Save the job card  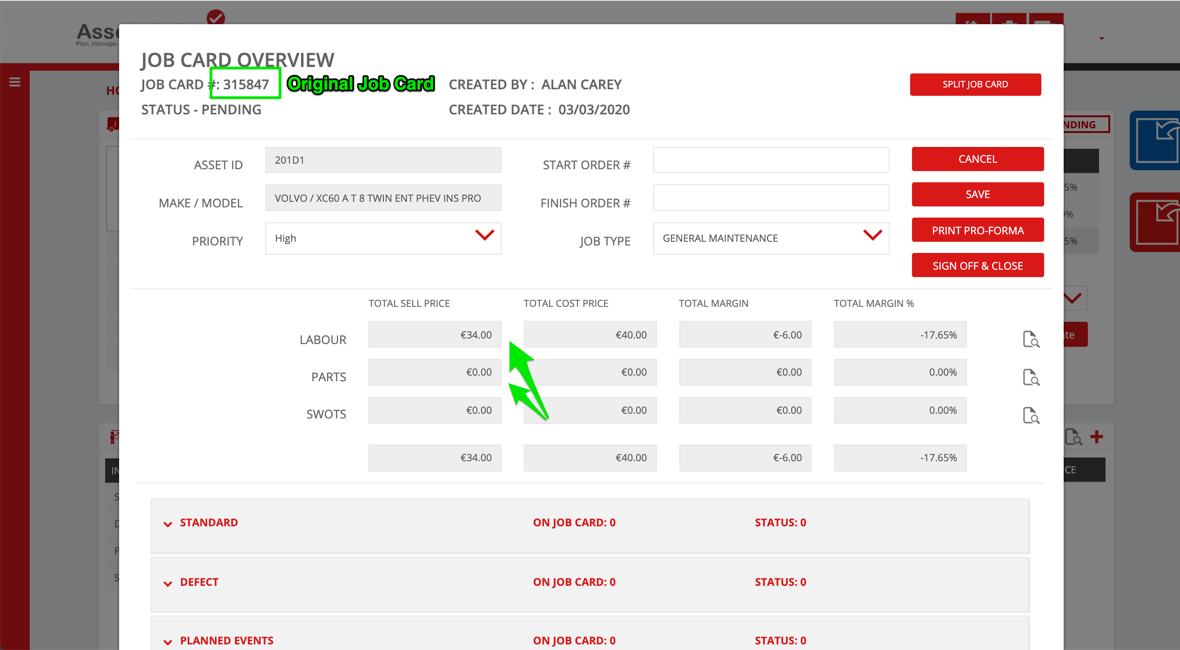coord(978,194)
